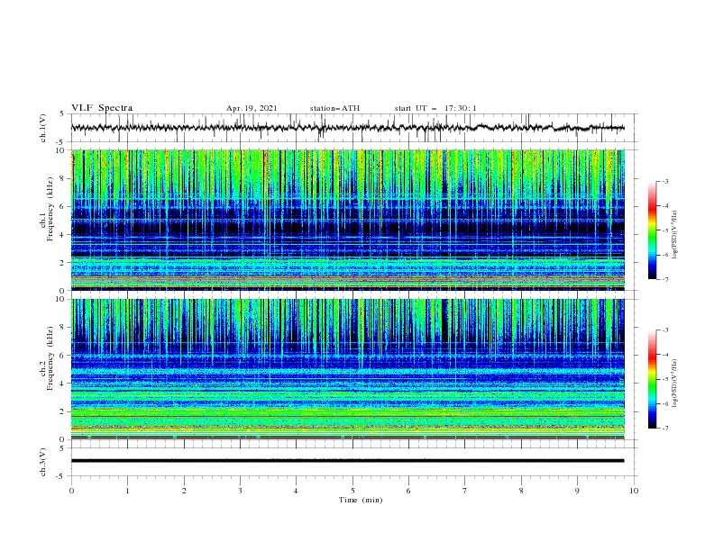Click the 'Time (min)' axis label

tap(361, 500)
